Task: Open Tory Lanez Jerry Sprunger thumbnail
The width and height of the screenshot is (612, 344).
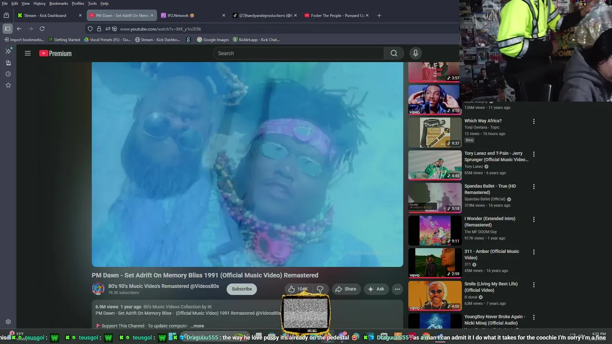Action: [435, 165]
